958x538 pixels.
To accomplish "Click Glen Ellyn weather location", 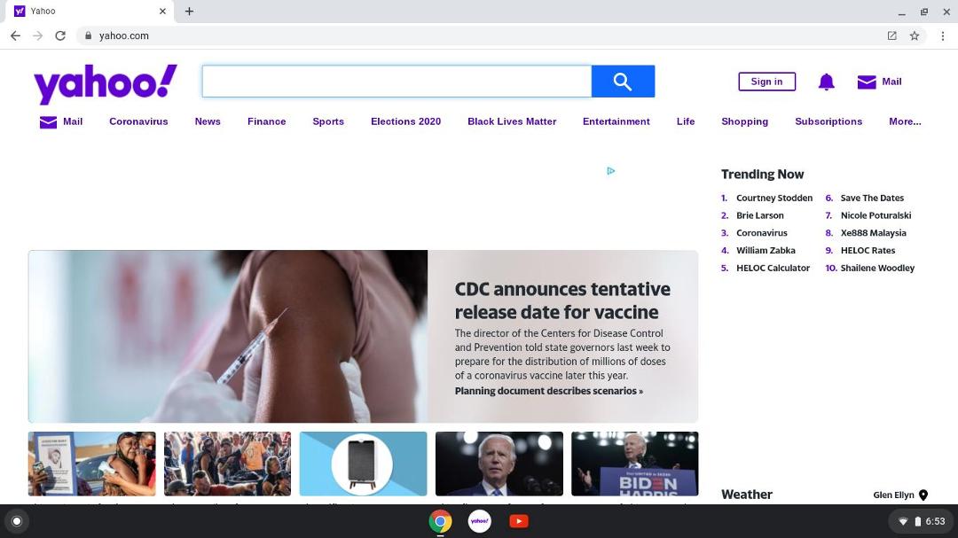I will point(893,495).
